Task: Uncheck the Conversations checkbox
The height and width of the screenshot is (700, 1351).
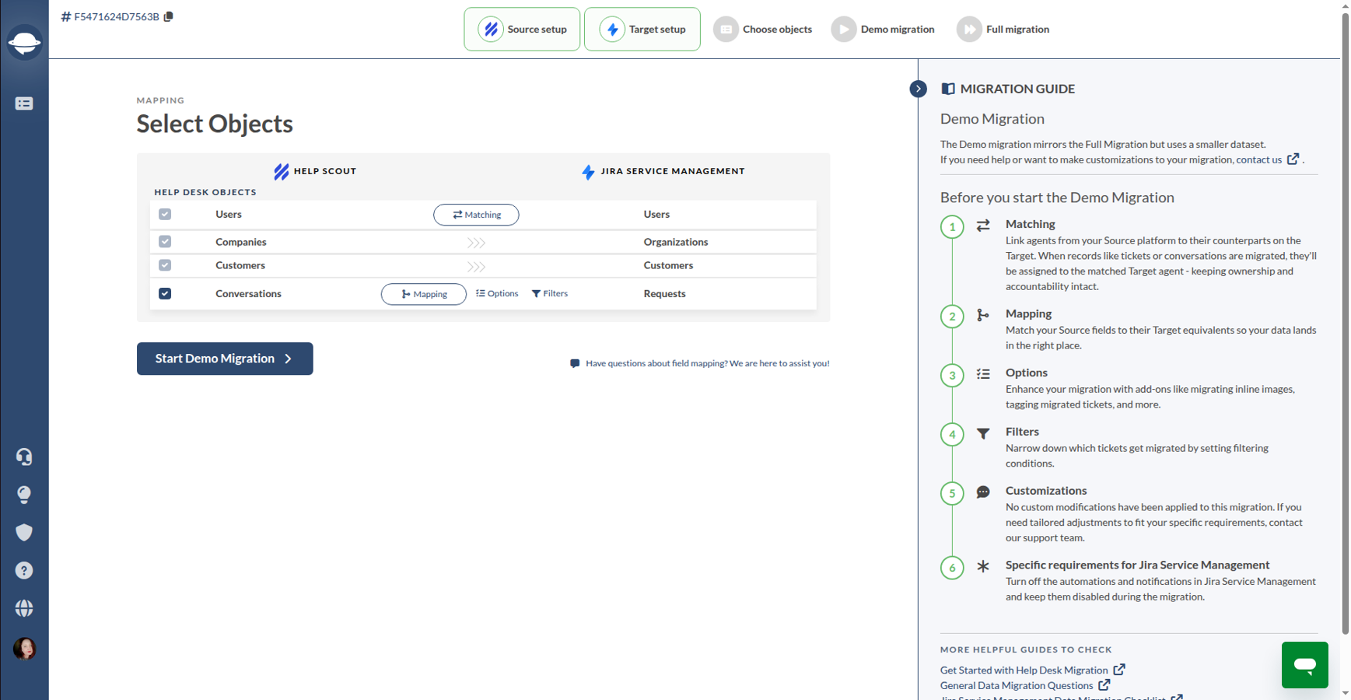Action: click(165, 293)
